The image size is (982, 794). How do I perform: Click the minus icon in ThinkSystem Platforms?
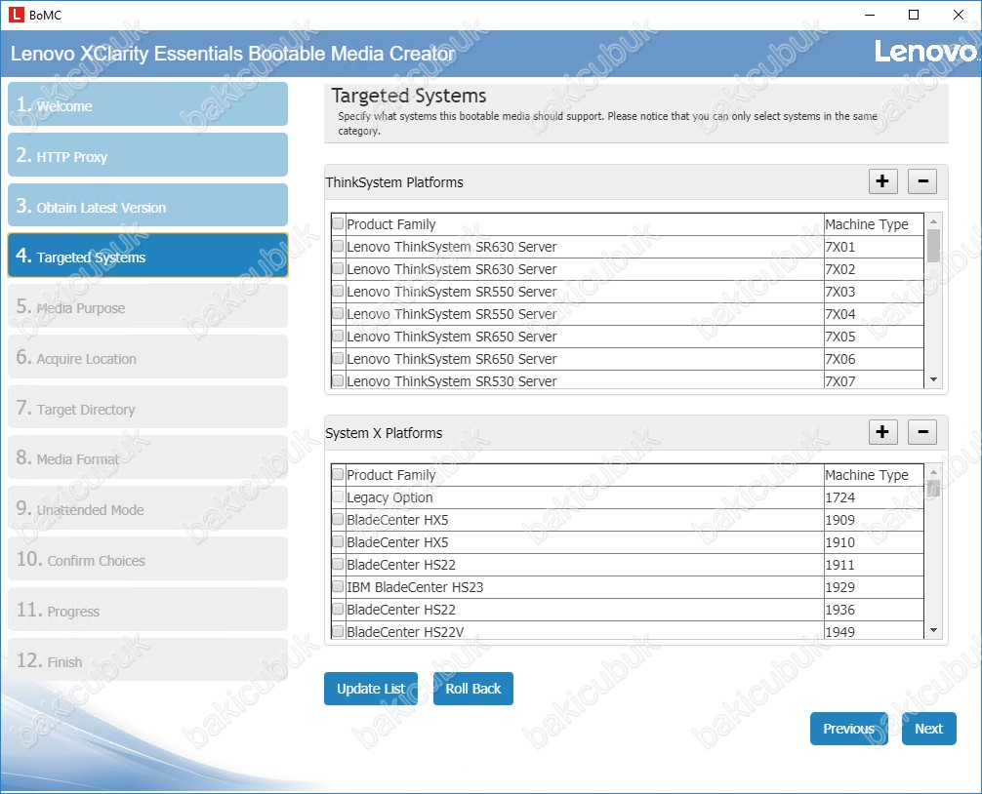pos(922,181)
